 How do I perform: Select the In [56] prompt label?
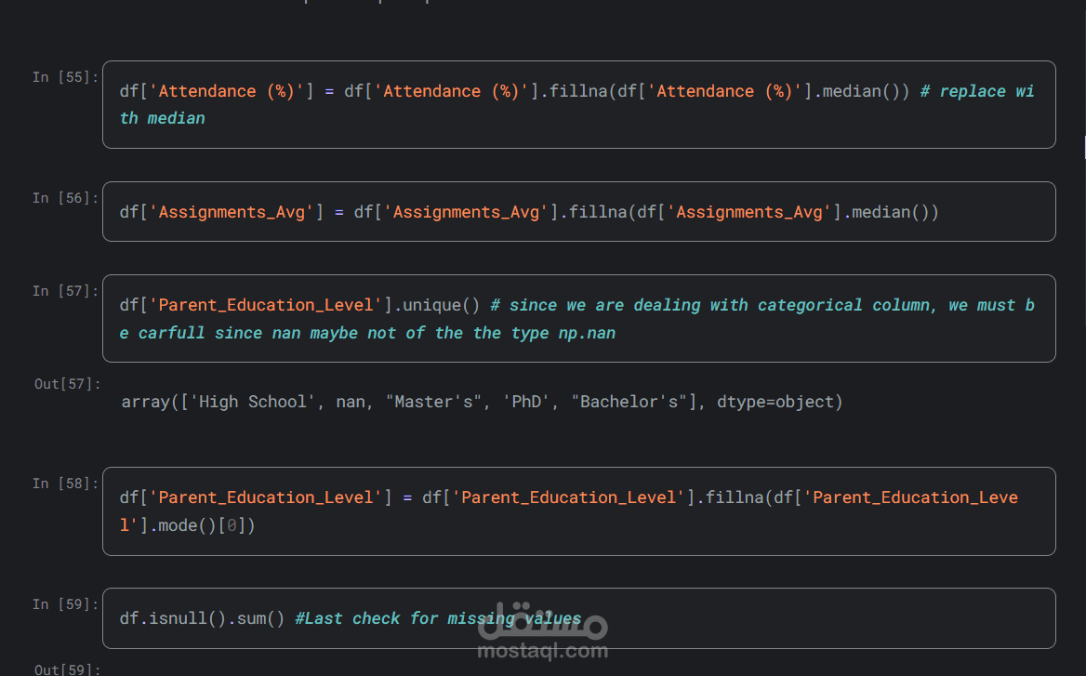click(x=65, y=198)
